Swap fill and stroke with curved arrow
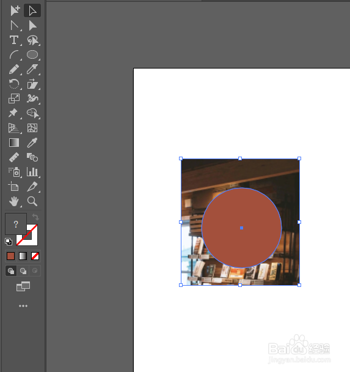Screen dimensions: 350x372 click(35, 217)
